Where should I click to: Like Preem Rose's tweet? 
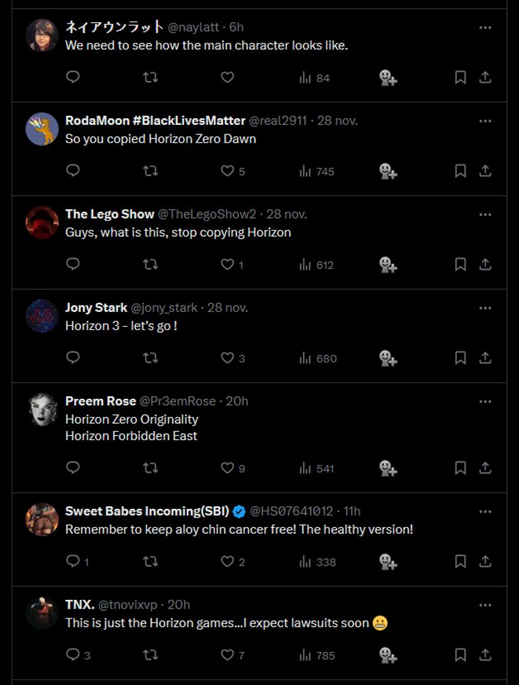coord(228,468)
